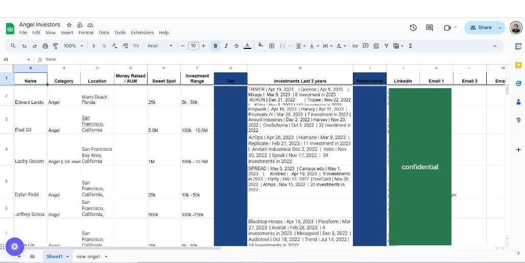Screen dimensions: 525x263
Task: Redo the last action
Action: pyautogui.click(x=35, y=46)
